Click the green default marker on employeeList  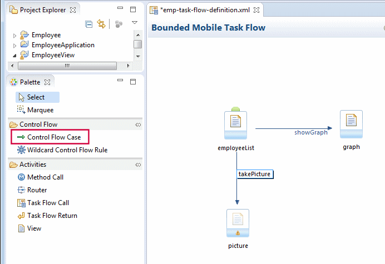235,109
